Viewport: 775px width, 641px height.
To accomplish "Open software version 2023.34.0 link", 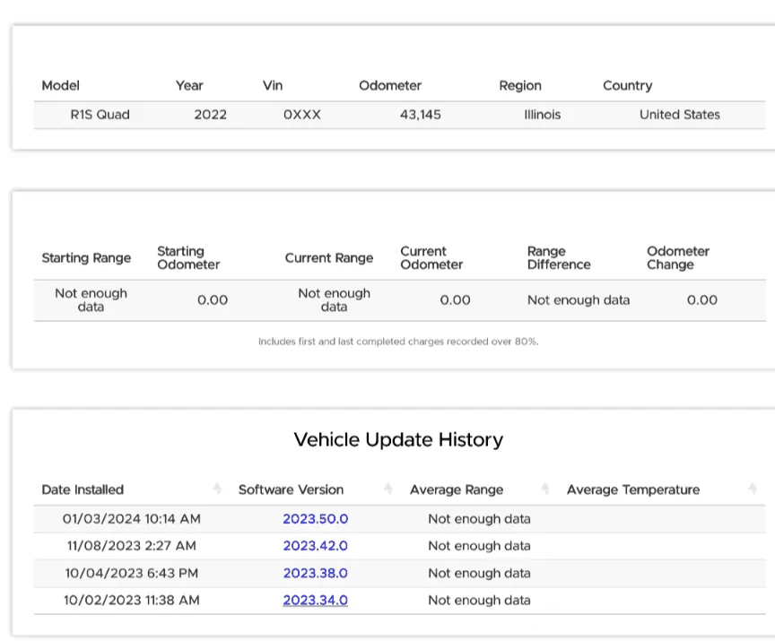I will click(316, 600).
